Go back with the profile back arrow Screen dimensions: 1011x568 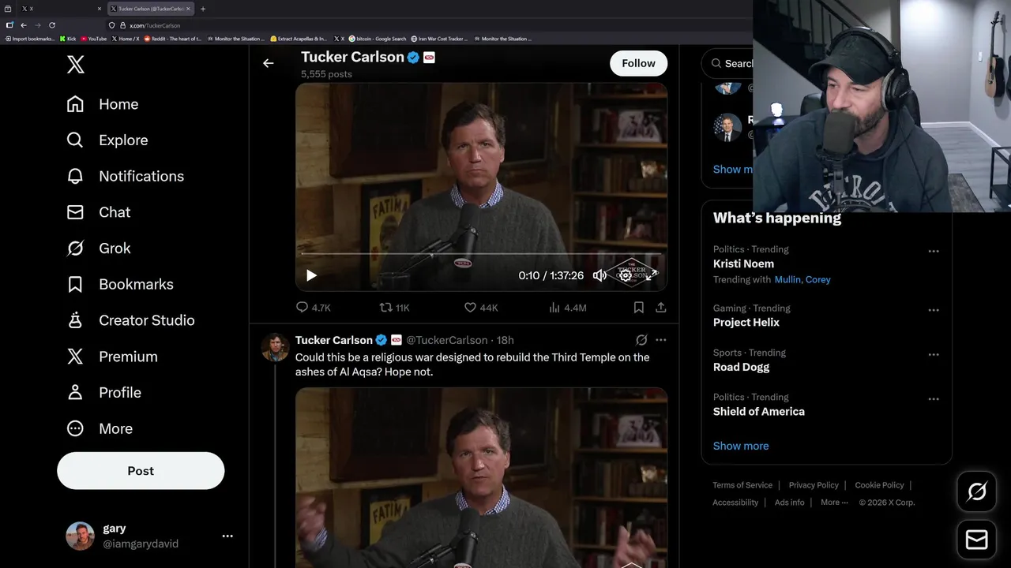(x=269, y=63)
